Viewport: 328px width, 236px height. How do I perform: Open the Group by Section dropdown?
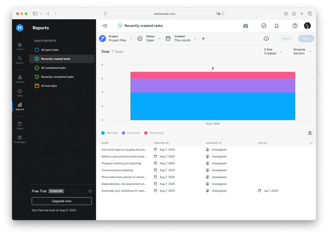pos(302,51)
